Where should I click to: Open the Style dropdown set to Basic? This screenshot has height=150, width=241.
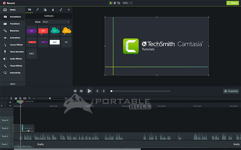click(56, 22)
